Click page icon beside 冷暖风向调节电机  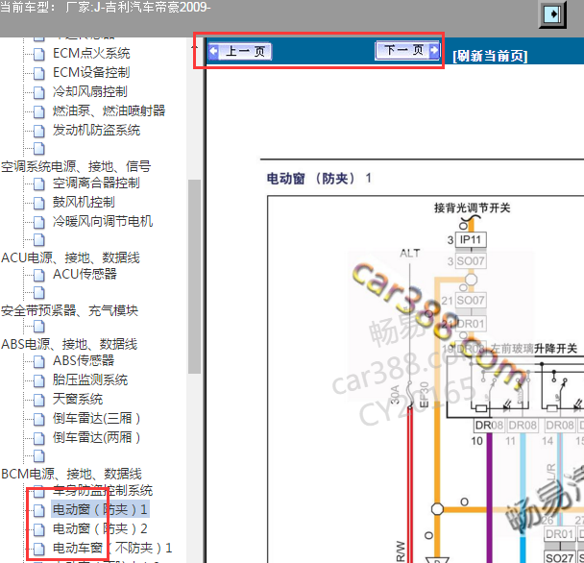point(38,223)
